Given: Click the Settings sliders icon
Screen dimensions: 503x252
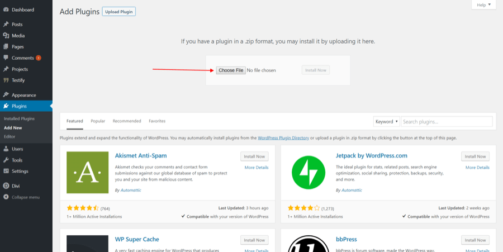Looking at the screenshot, I should tap(6, 171).
